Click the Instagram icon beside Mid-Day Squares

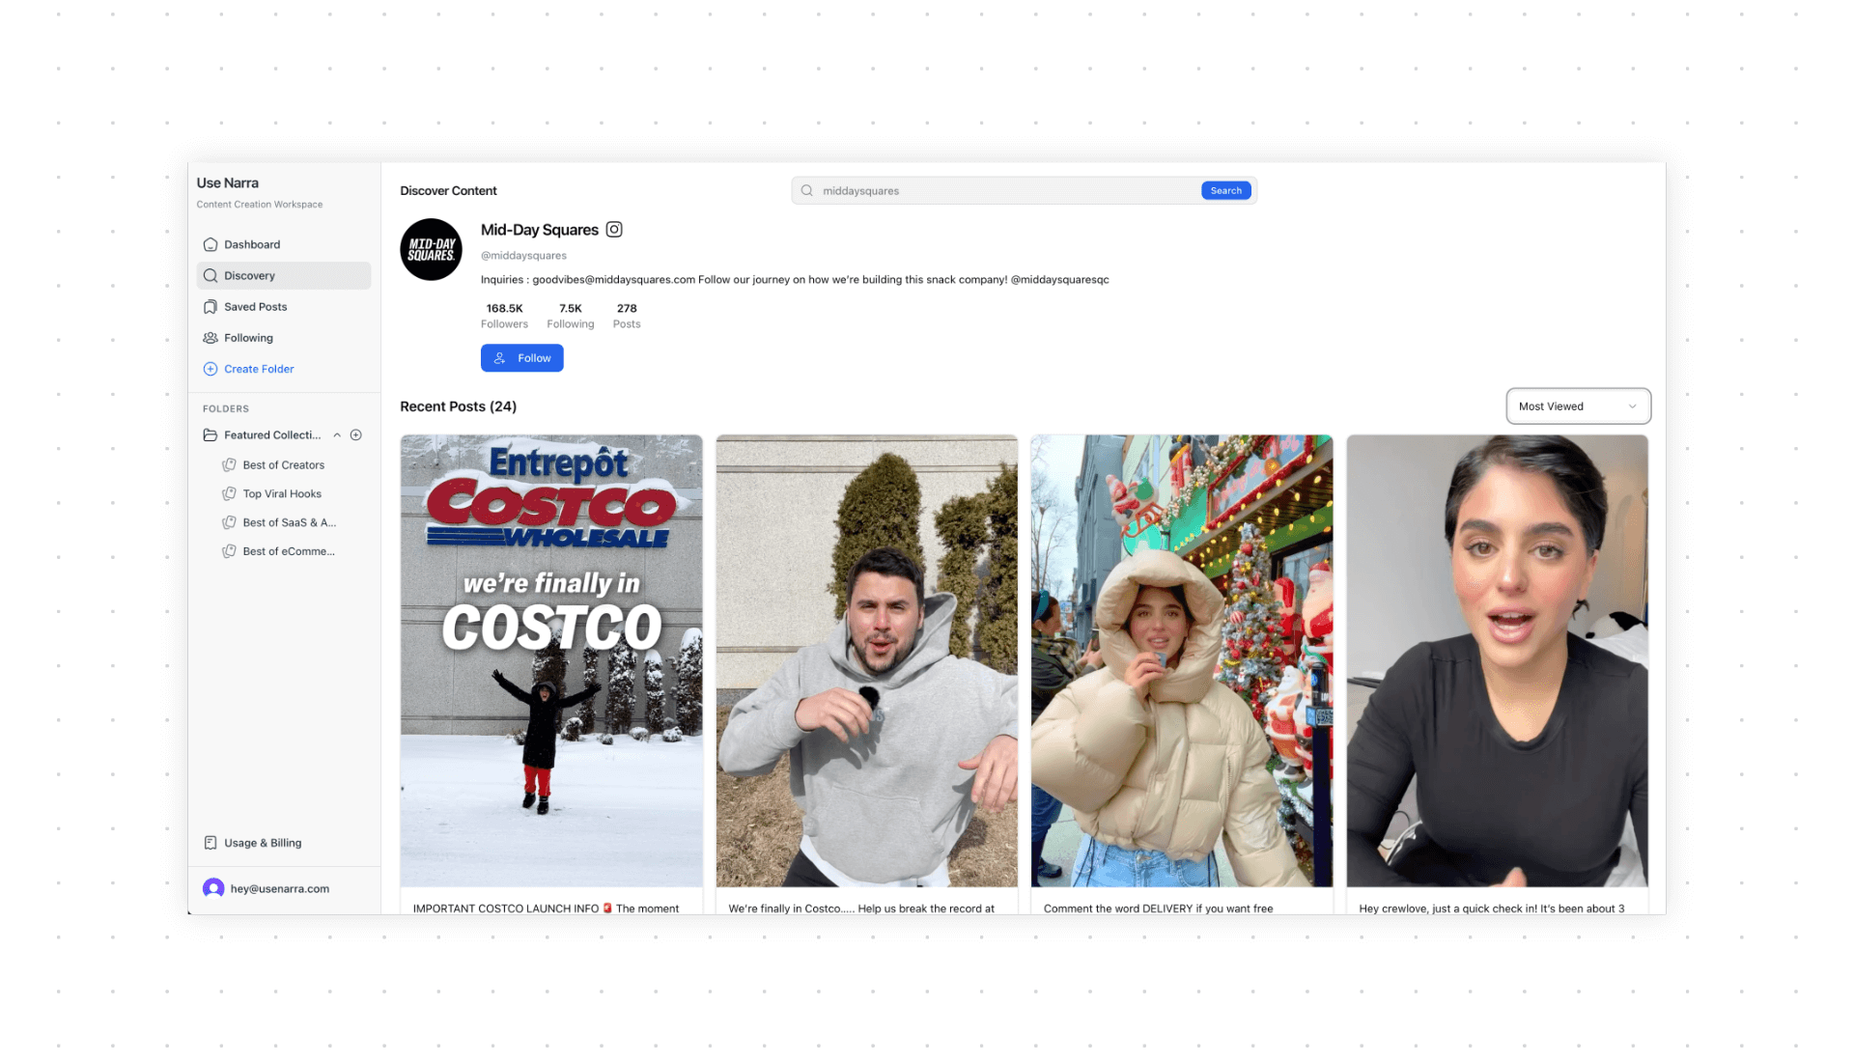click(x=614, y=230)
